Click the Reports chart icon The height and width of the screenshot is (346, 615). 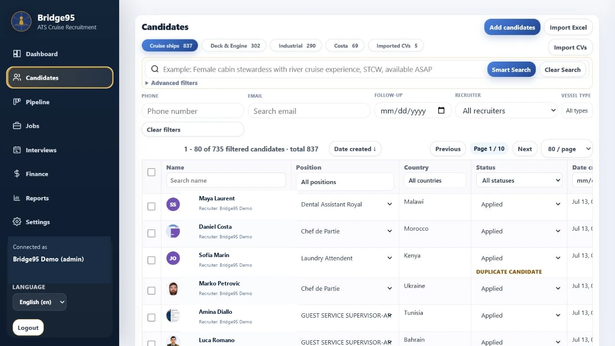tap(17, 198)
